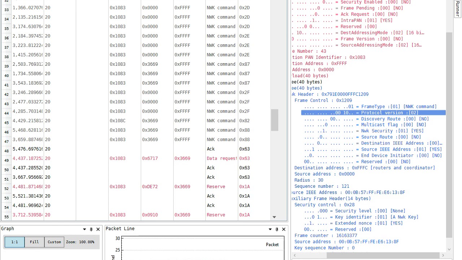The height and width of the screenshot is (260, 462).
Task: Select the Nwk Security :[01] [YES] field
Action: (x=363, y=131)
